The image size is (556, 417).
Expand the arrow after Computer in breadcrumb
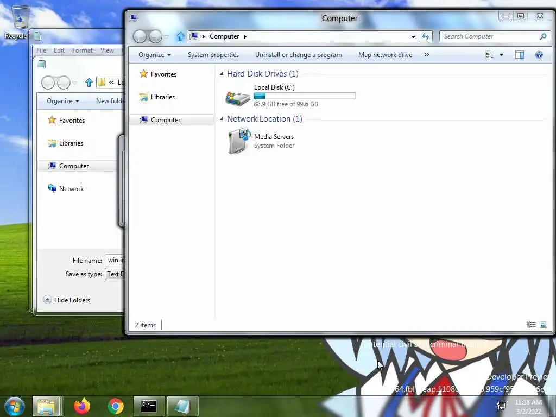pyautogui.click(x=245, y=36)
